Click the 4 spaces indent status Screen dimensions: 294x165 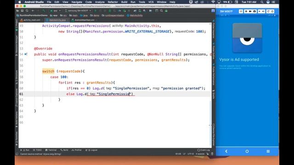point(200,154)
